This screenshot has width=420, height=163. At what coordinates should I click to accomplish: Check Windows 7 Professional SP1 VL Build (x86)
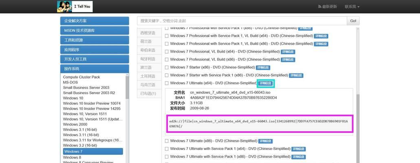pos(167,44)
